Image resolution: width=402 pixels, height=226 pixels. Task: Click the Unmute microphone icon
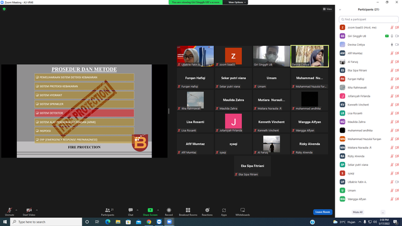point(9,210)
